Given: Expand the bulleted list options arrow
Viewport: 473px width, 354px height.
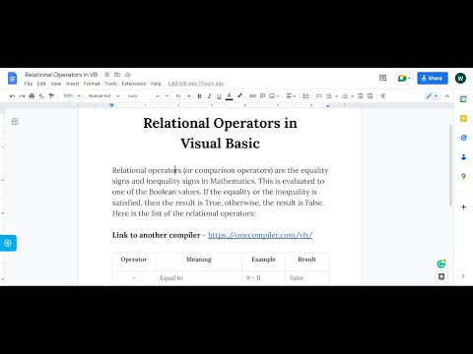Looking at the screenshot, I should click(336, 96).
